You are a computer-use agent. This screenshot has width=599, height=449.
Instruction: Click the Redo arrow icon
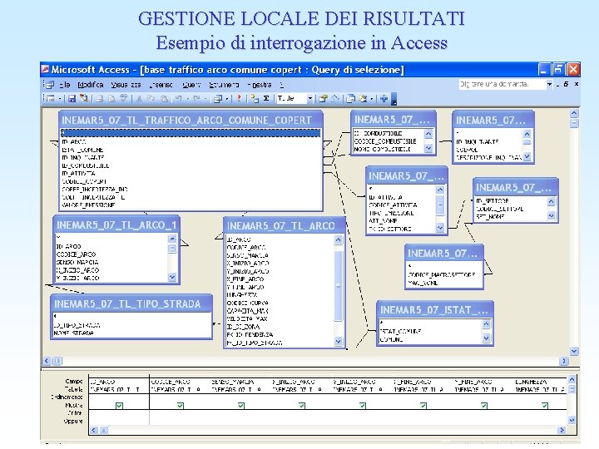click(197, 99)
